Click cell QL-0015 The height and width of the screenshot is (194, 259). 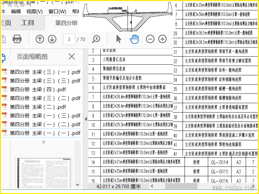pos(220,172)
